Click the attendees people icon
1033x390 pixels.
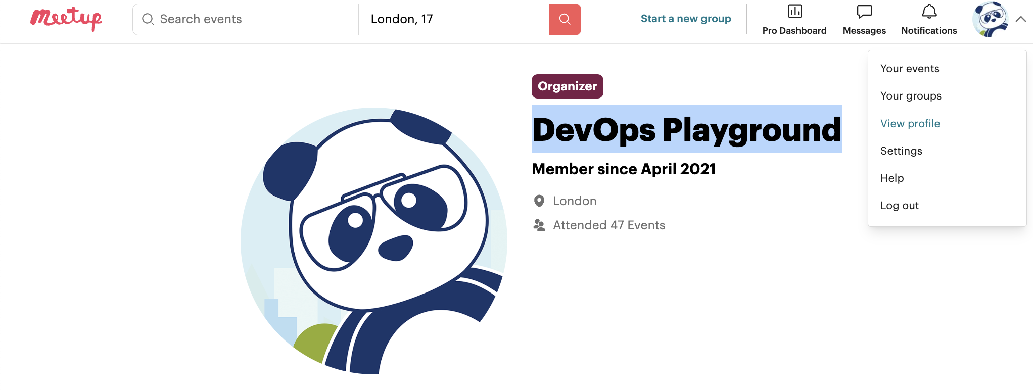(539, 225)
